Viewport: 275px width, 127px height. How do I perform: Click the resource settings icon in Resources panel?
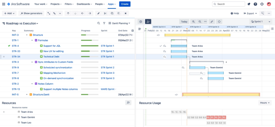[x=128, y=103]
